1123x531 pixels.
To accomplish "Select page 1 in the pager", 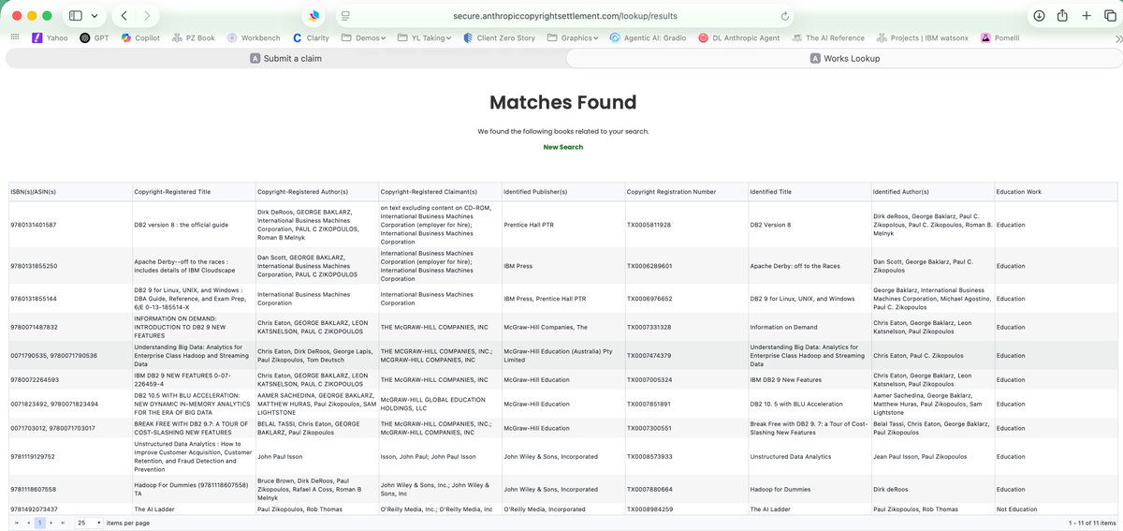I will tap(39, 523).
